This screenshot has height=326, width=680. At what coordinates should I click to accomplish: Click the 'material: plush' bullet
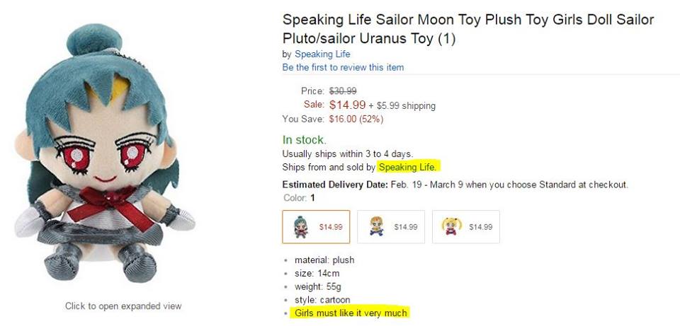click(x=324, y=260)
